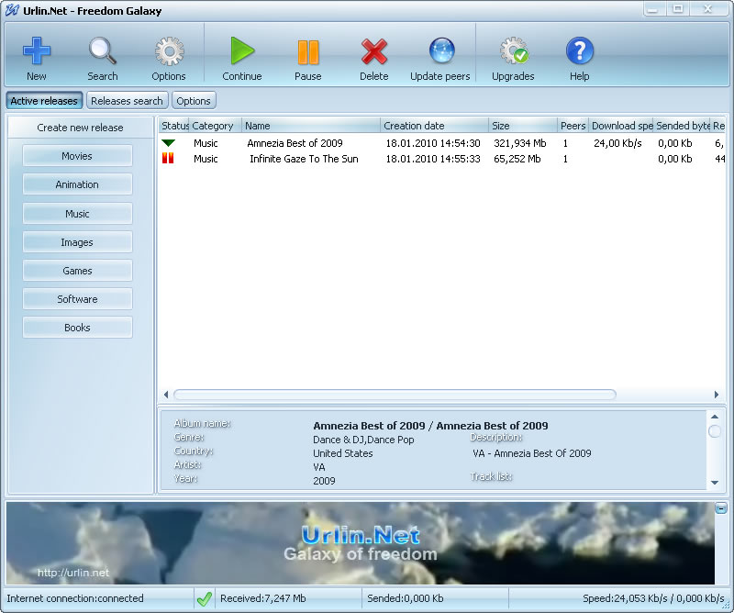The width and height of the screenshot is (734, 613).
Task: Click the list's left scroll arrow
Action: point(166,395)
